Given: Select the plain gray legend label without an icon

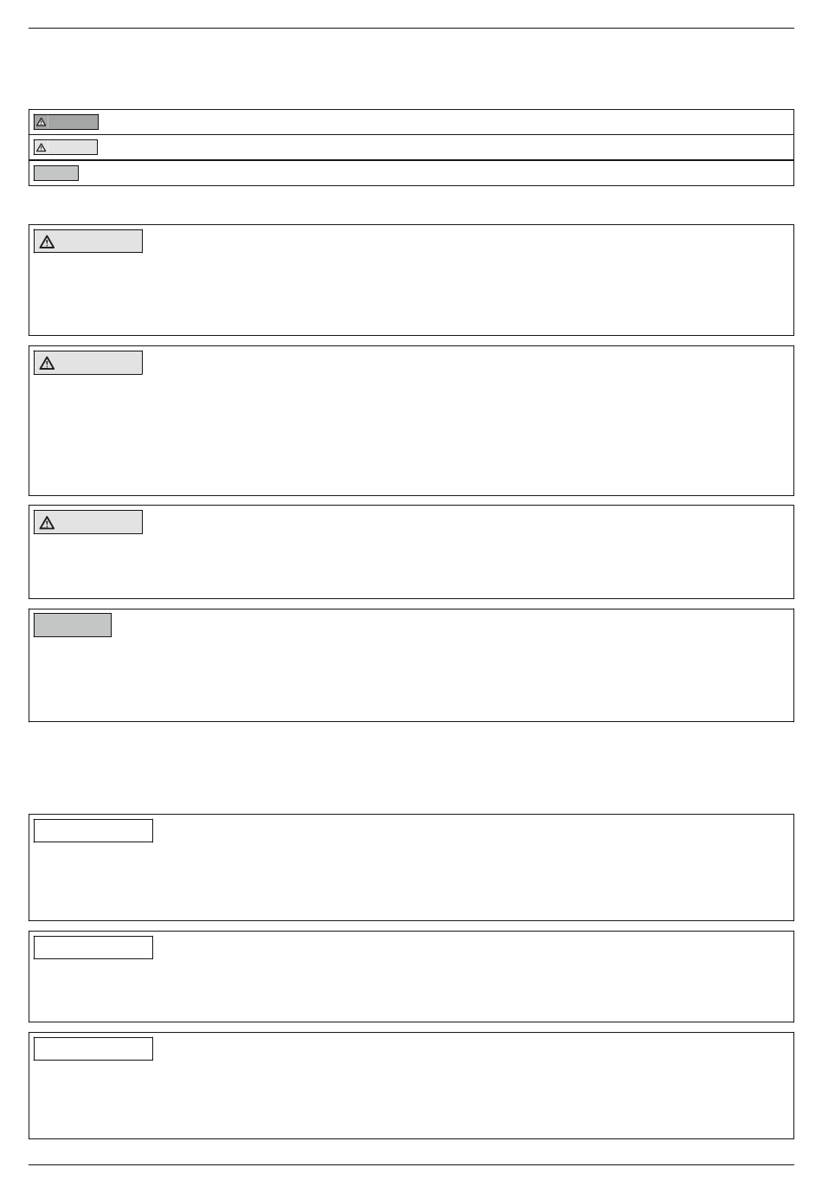Looking at the screenshot, I should [x=56, y=173].
